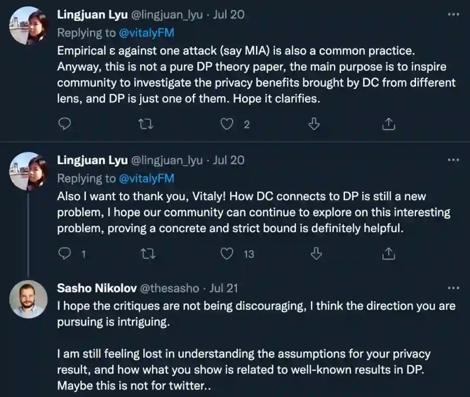
Task: Share the Empirical ε tweet
Action: coord(388,125)
